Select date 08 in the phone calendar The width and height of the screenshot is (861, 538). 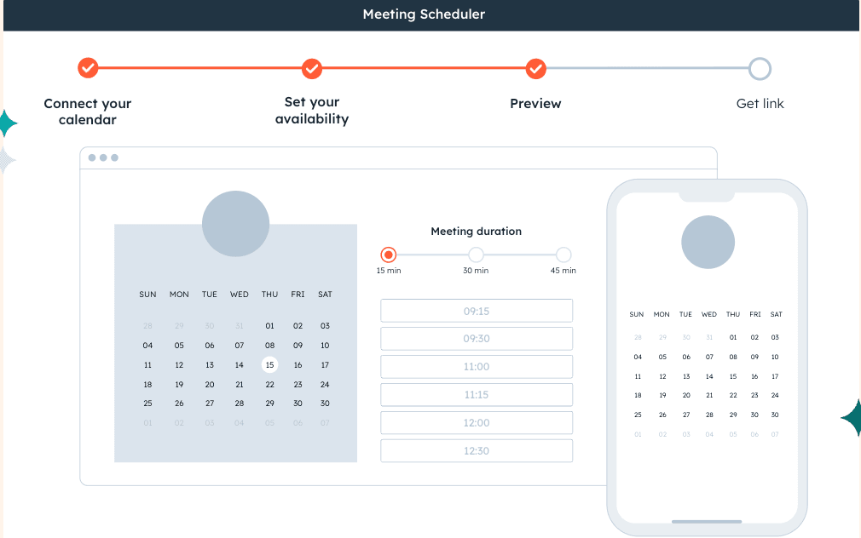tap(733, 357)
